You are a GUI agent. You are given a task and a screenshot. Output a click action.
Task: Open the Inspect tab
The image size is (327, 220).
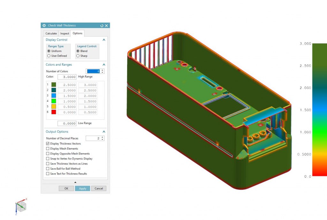point(65,33)
